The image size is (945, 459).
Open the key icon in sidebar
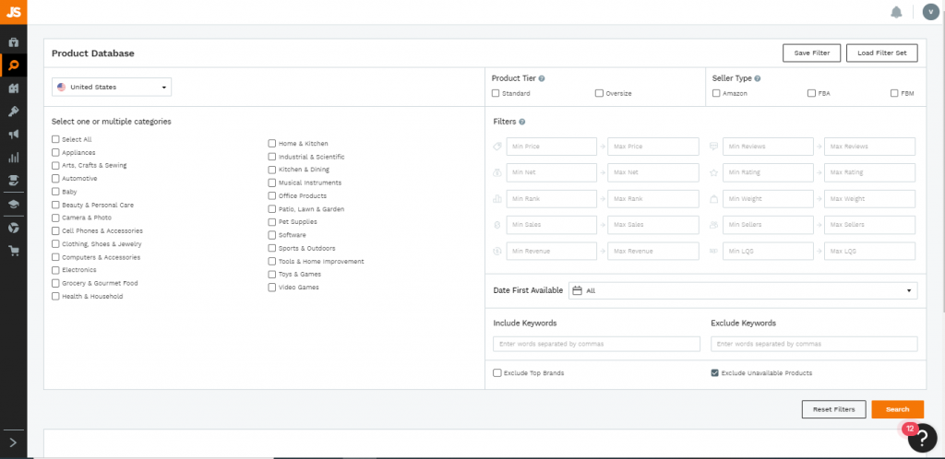13,112
